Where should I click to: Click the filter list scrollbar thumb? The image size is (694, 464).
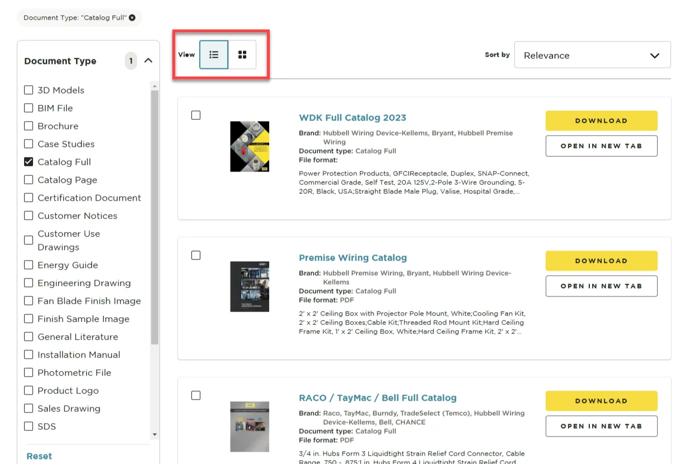click(x=155, y=217)
